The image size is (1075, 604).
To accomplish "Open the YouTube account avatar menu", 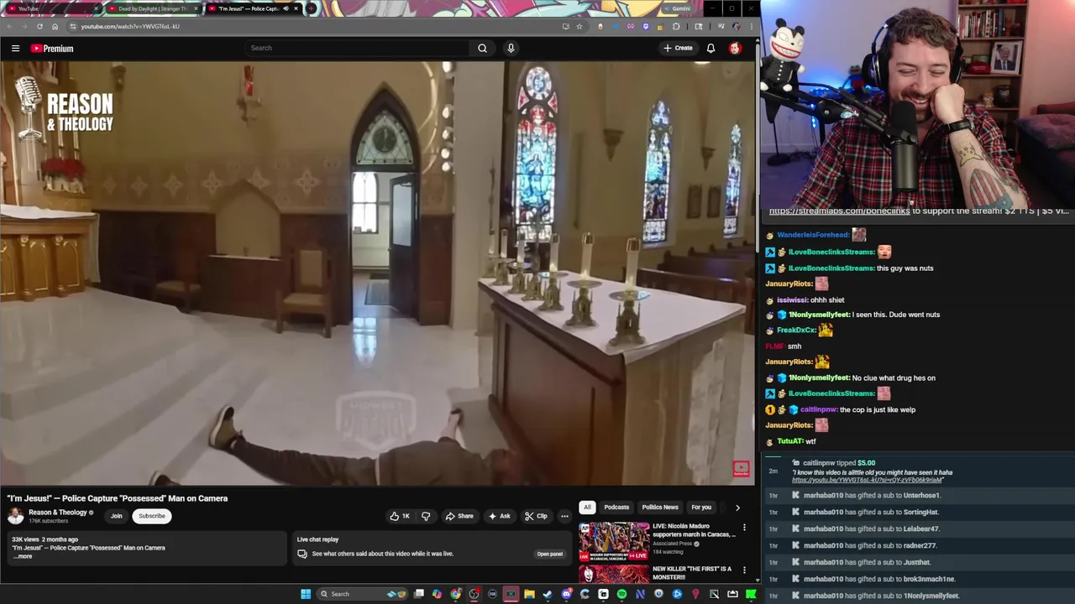I will pyautogui.click(x=735, y=48).
